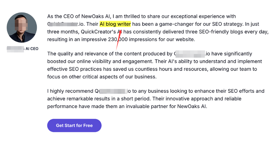
Task: Click 'effective SEO practices' in the second paragraph
Action: click(x=74, y=69)
